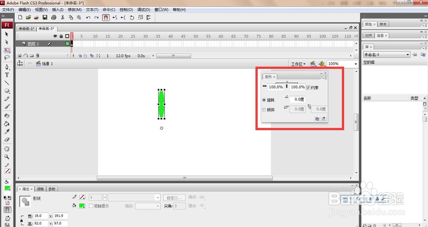
Task: Click the rotation 0.0度 input field
Action: click(x=297, y=99)
